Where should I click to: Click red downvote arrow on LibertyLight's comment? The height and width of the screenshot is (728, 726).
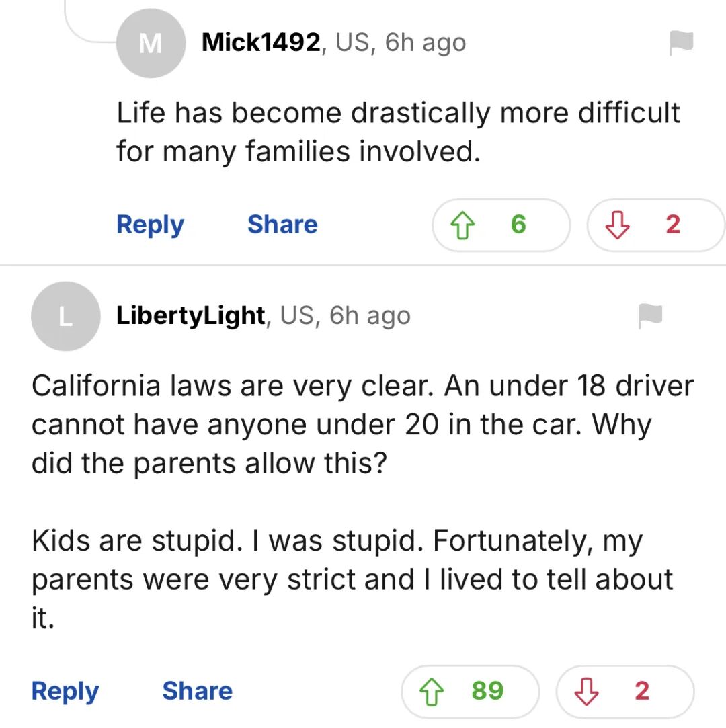[586, 692]
